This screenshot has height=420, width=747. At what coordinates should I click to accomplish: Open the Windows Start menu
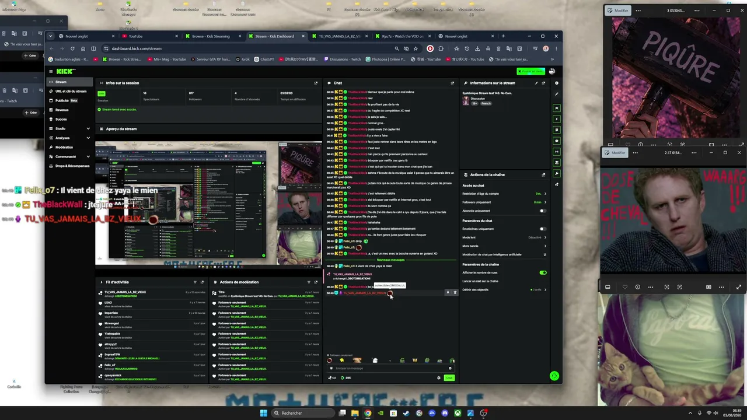(x=264, y=413)
